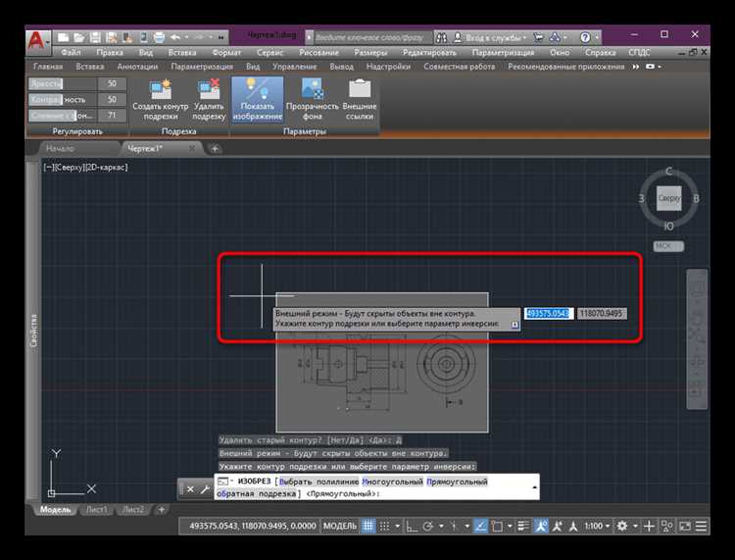
Task: Select Прямоугольный command option
Action: tap(457, 482)
